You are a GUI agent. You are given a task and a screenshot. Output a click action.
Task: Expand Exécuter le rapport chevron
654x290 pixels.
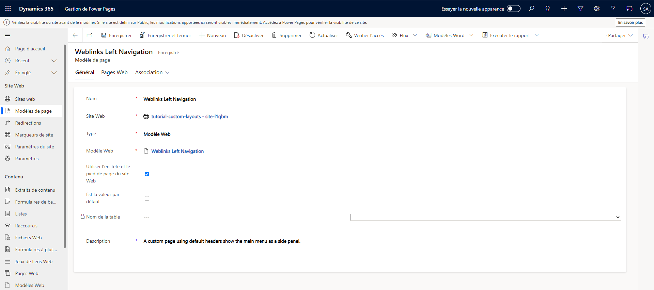pyautogui.click(x=537, y=35)
